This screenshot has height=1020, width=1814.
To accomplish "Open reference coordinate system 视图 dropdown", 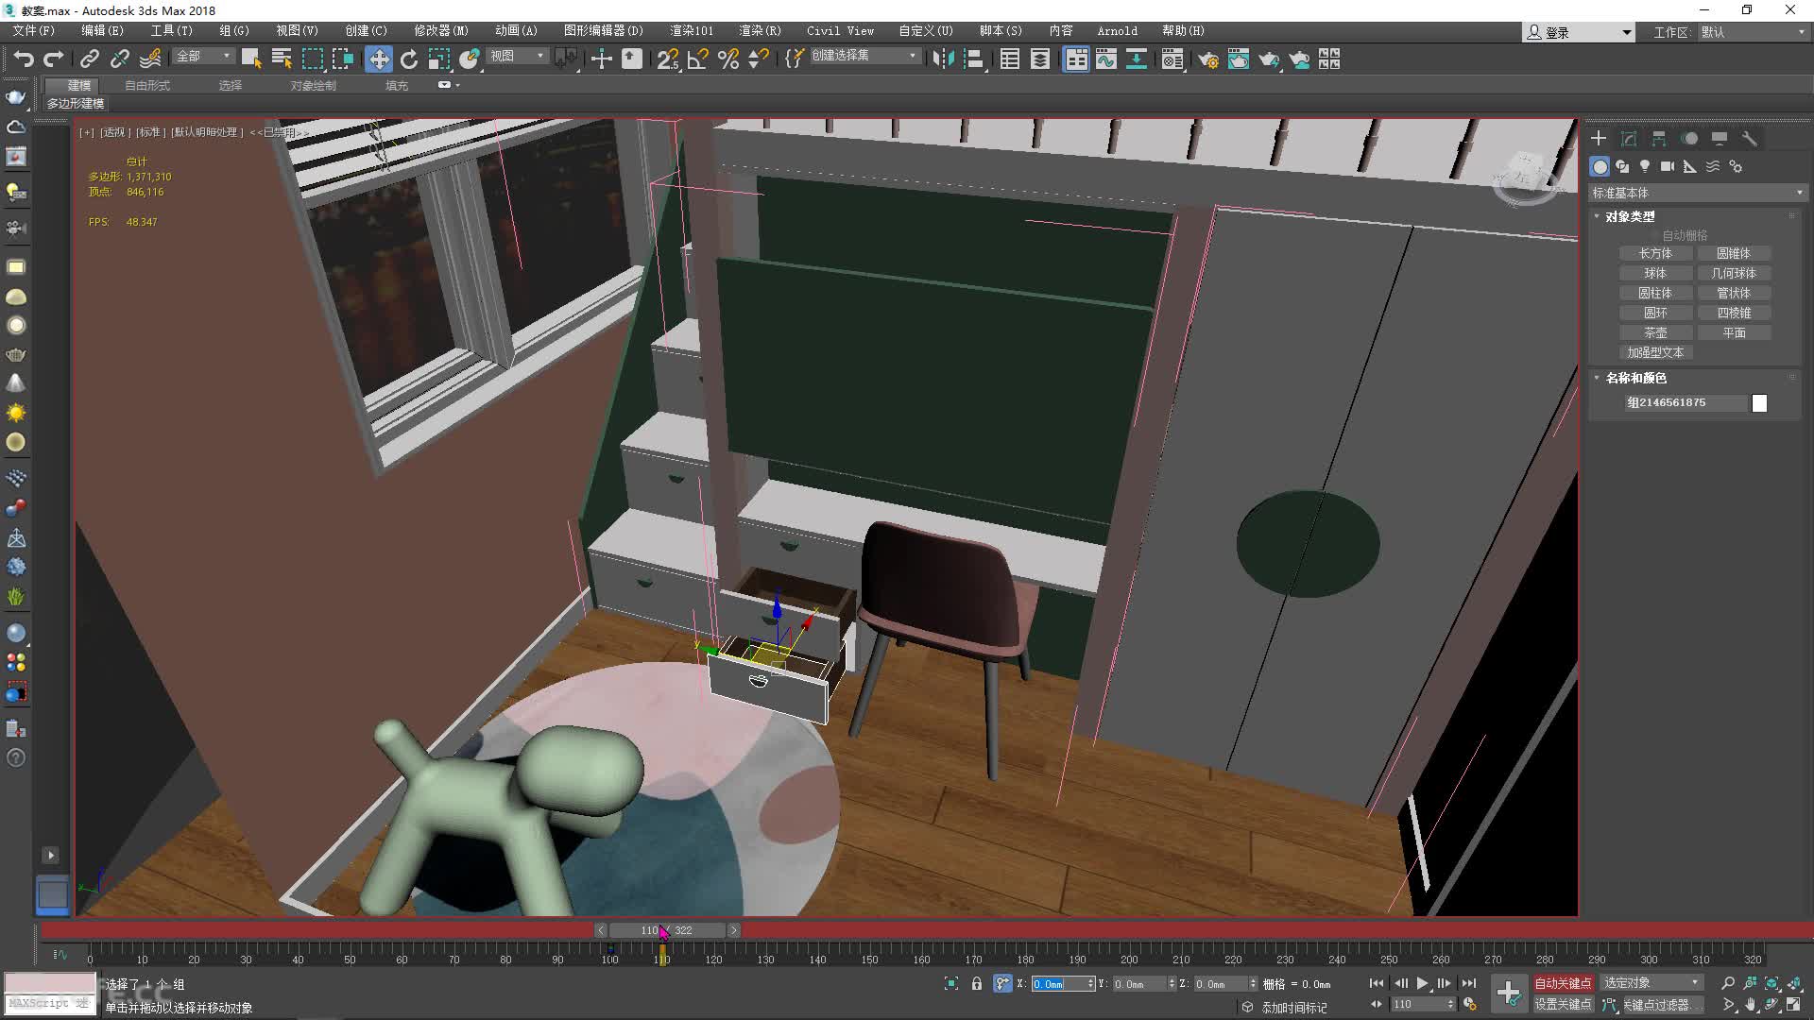I will tap(518, 57).
